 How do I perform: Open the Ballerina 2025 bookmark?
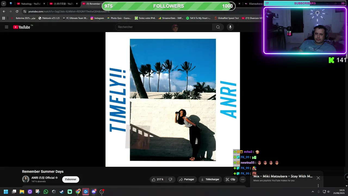point(23,18)
